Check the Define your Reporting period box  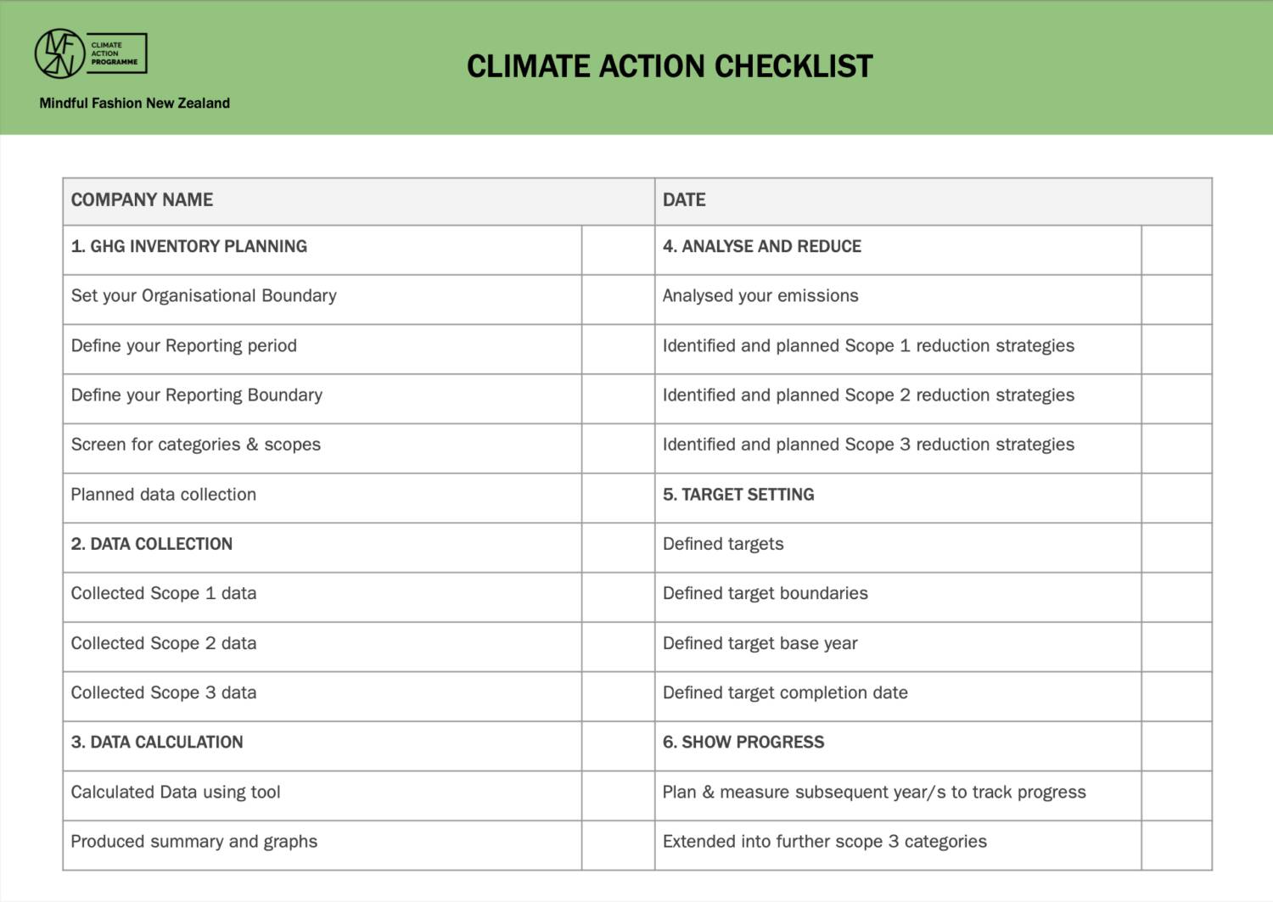(618, 349)
